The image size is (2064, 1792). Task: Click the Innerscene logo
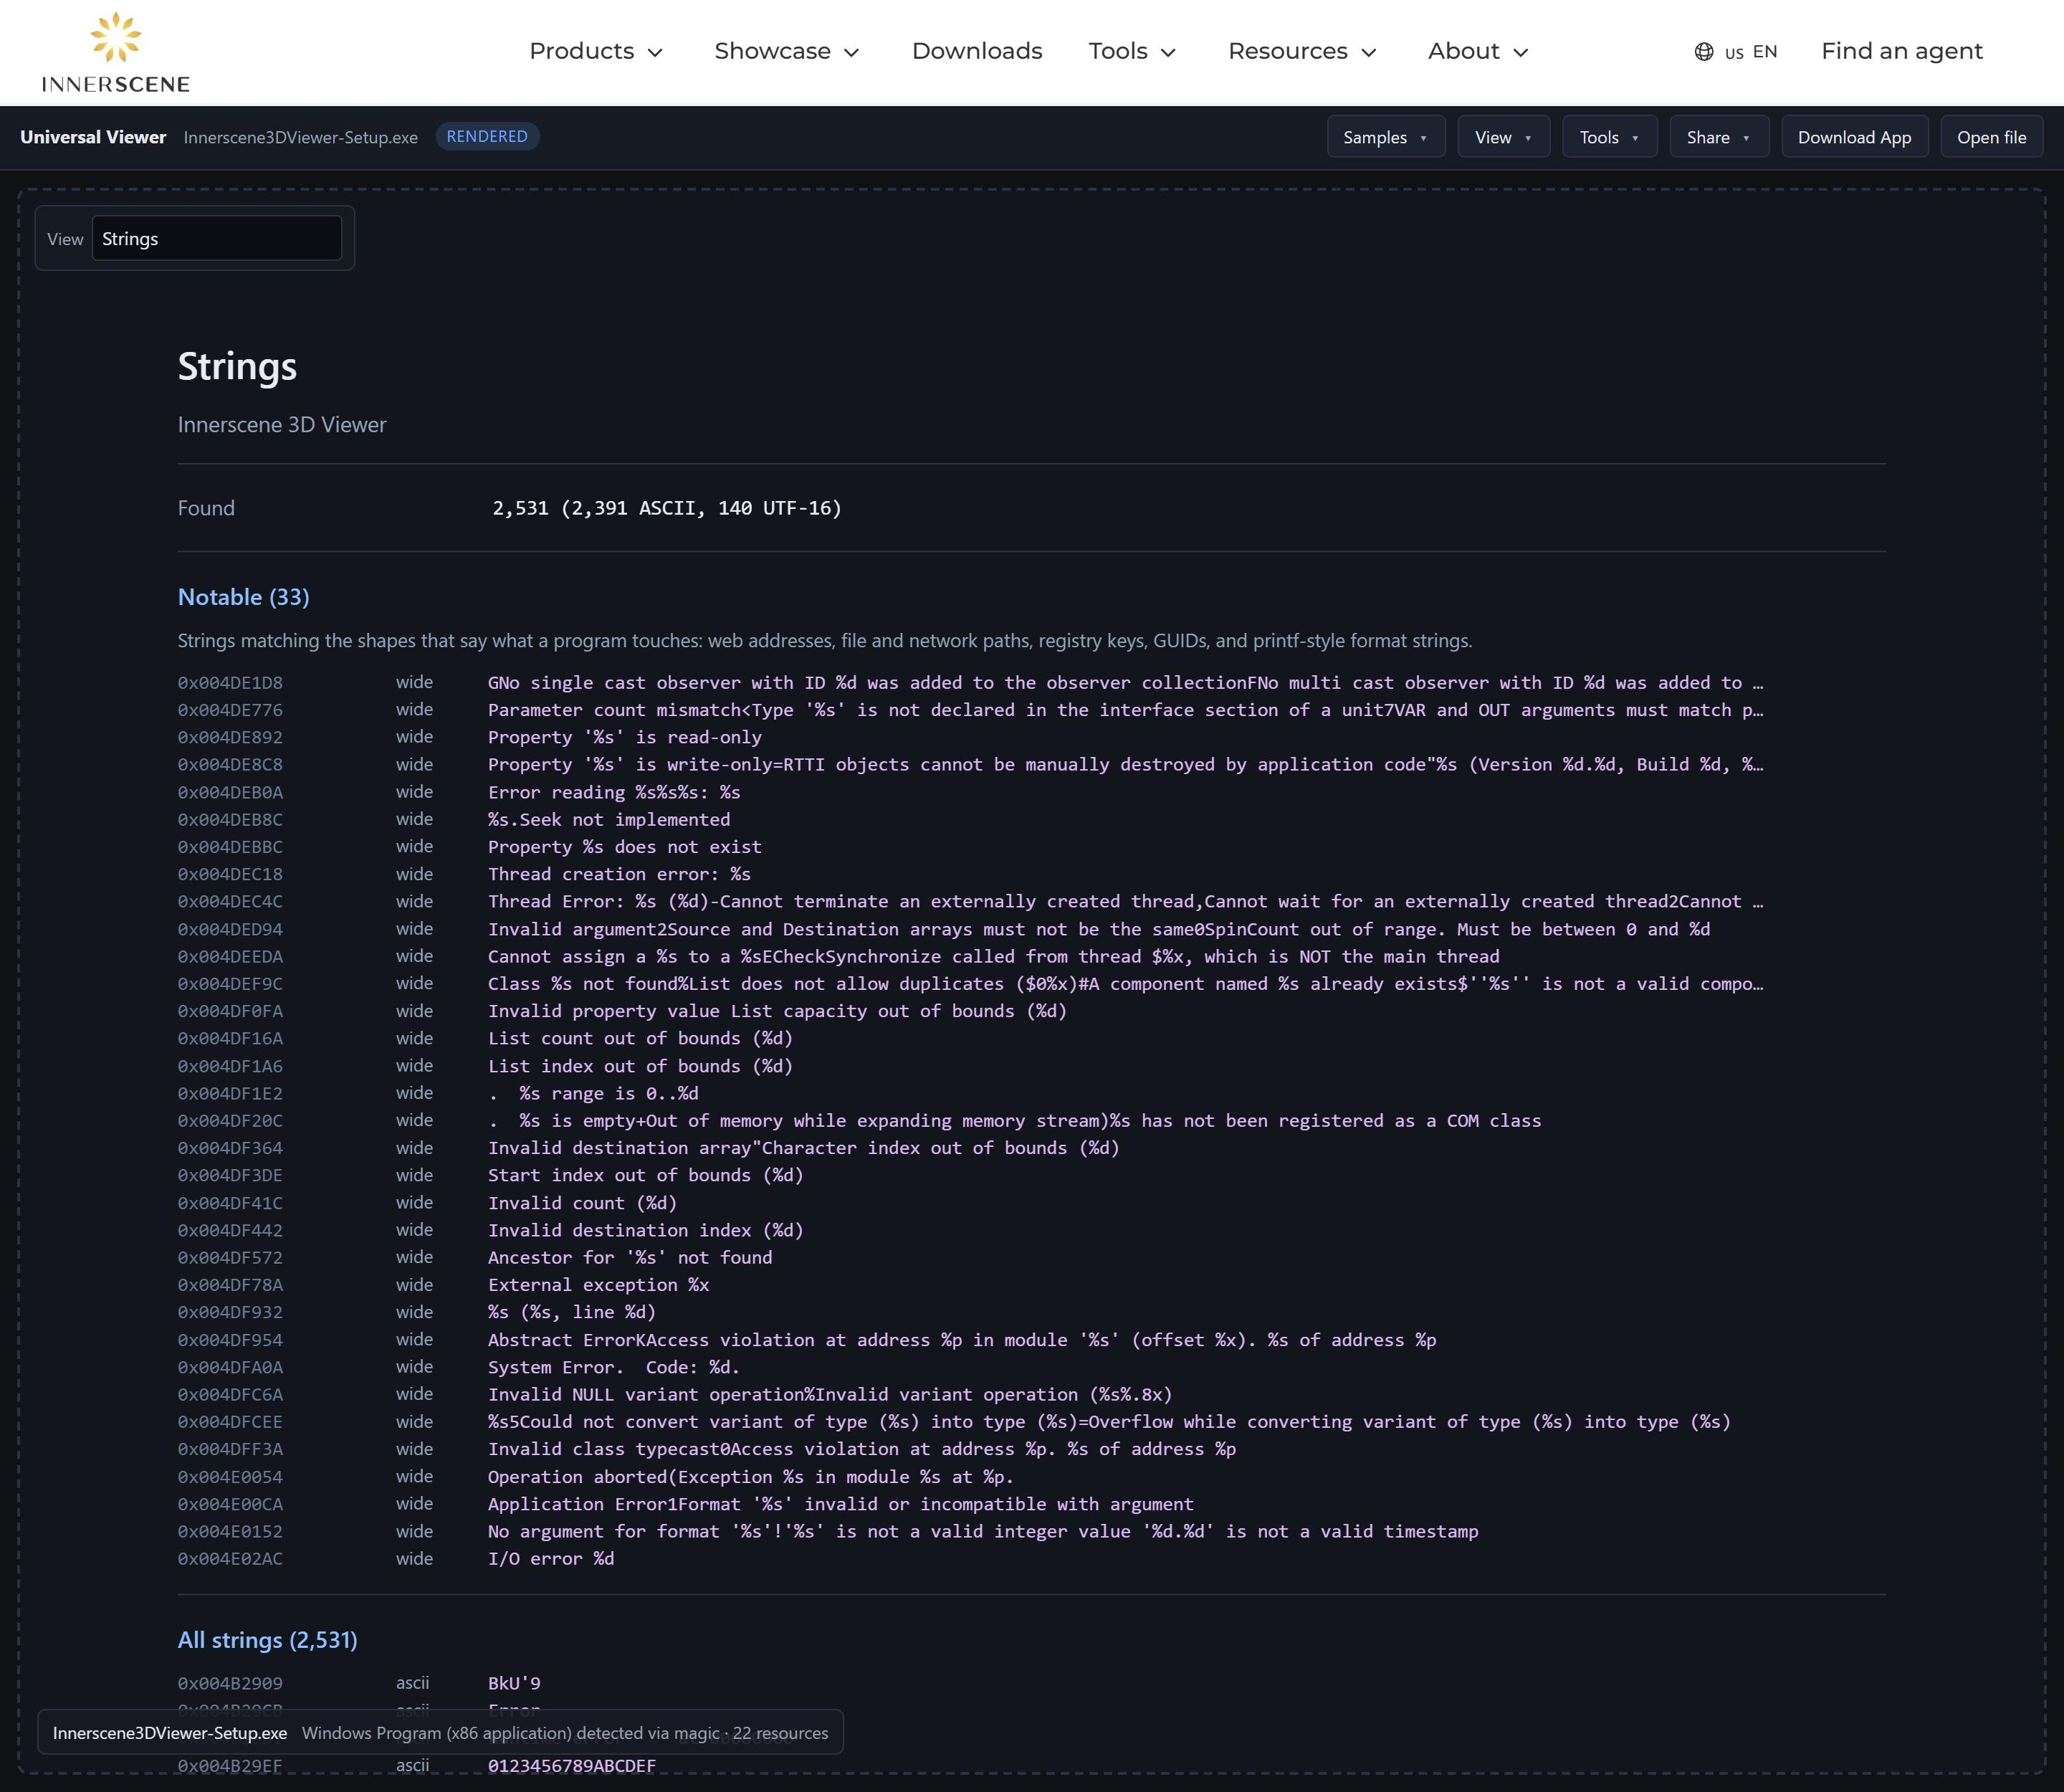click(x=116, y=52)
